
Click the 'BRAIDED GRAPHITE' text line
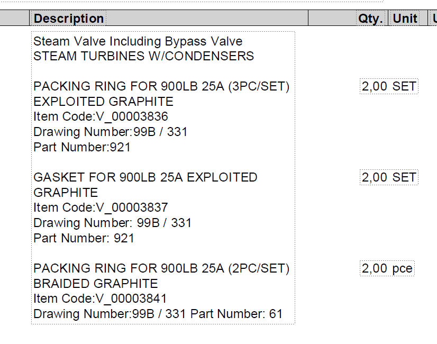96,284
